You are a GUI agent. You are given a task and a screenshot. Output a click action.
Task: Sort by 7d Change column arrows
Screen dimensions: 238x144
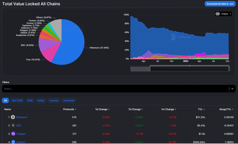142,109
